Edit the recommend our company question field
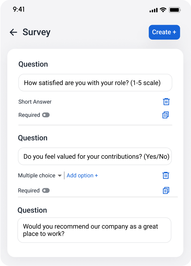191x266 pixels. click(94, 230)
